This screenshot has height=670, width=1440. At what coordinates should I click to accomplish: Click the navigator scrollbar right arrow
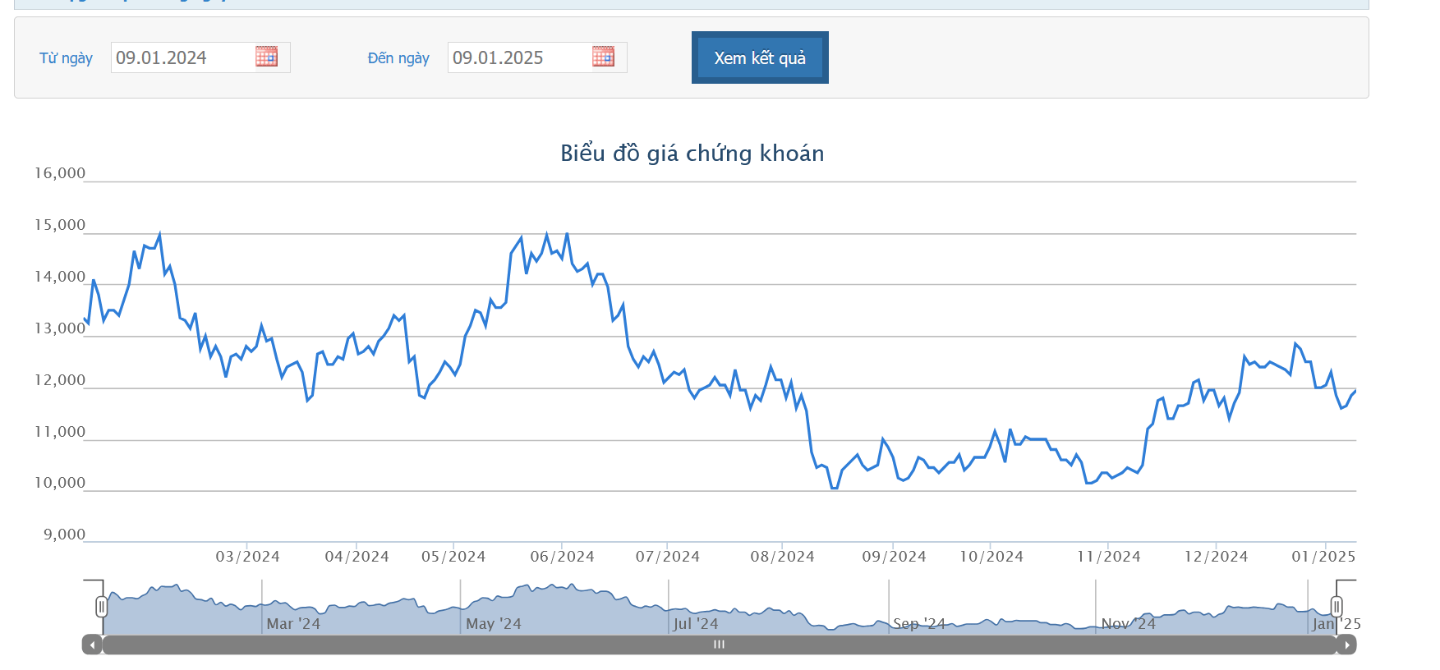pyautogui.click(x=1346, y=645)
